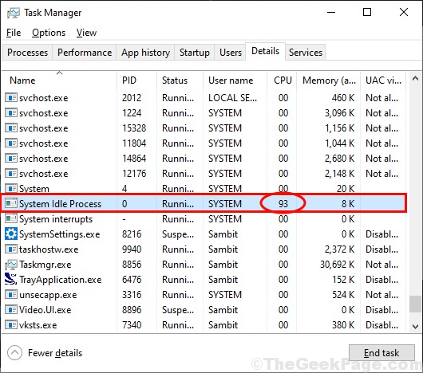Switch to the Users tab
Image resolution: width=423 pixels, height=373 pixels.
tap(231, 53)
